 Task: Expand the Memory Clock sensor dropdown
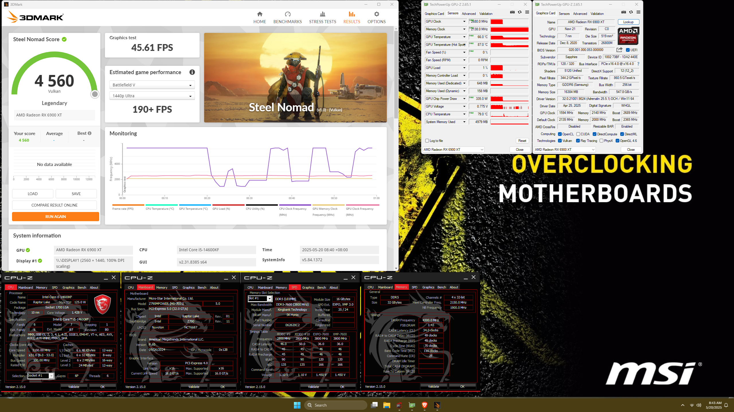(464, 29)
